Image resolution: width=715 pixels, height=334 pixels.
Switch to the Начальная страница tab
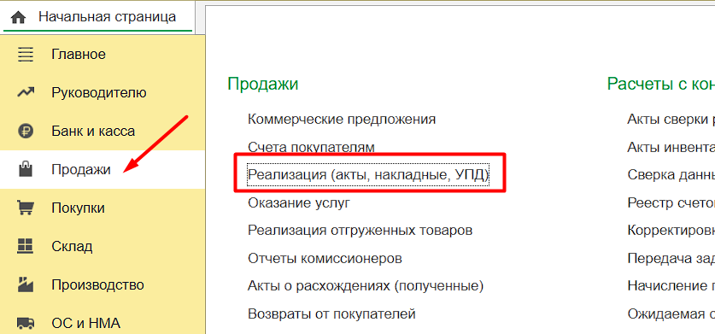(x=97, y=17)
